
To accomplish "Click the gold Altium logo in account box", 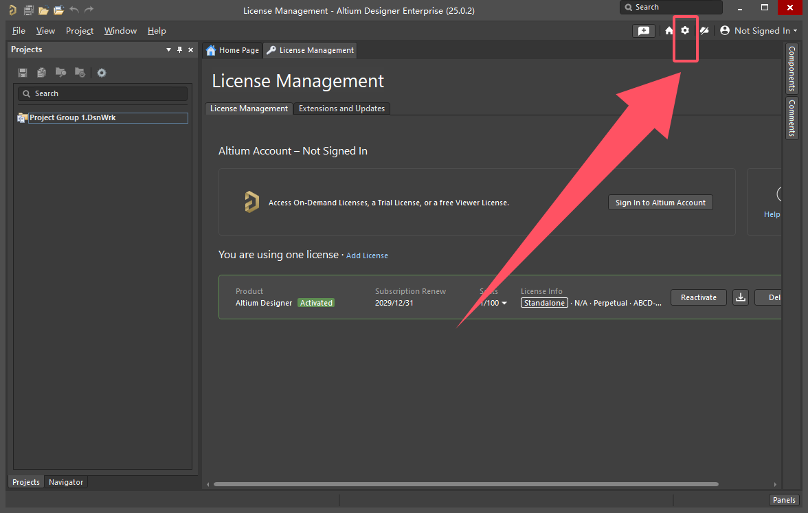I will click(x=251, y=202).
